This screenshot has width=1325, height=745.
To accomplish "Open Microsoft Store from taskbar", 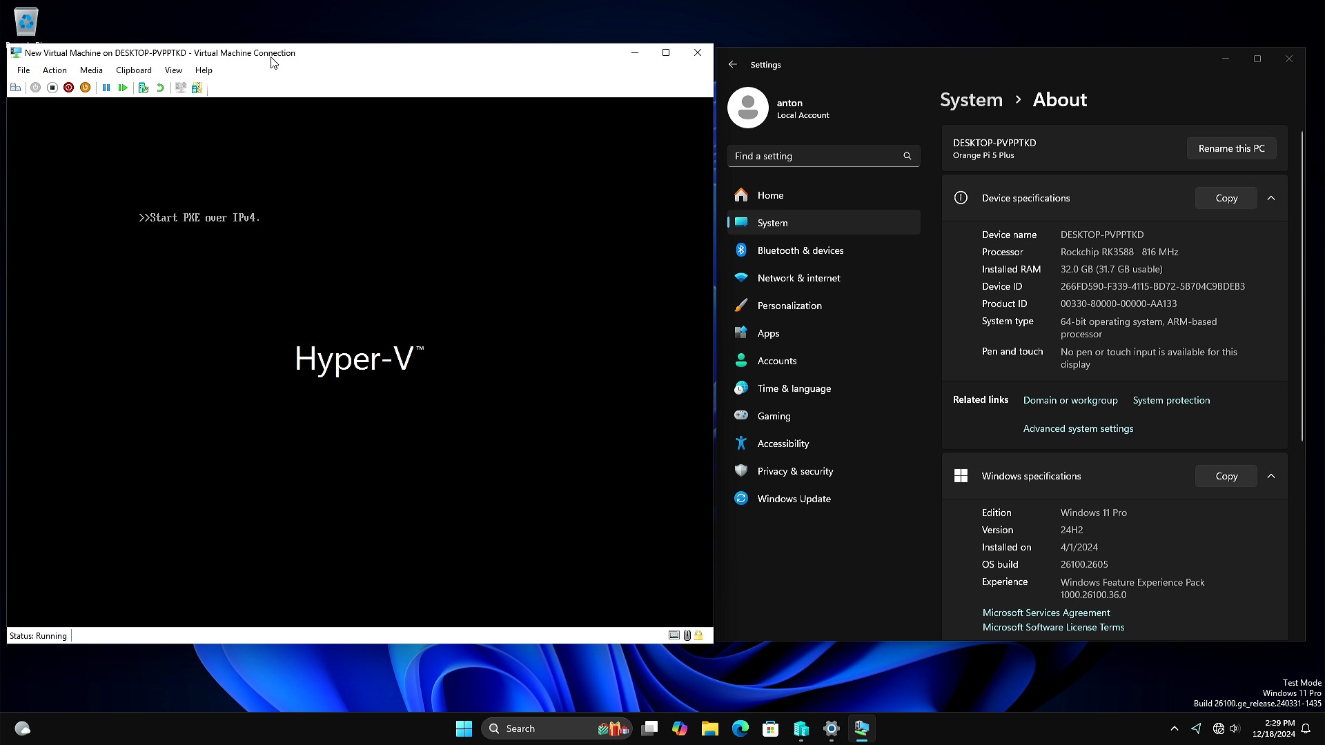I will pyautogui.click(x=771, y=728).
